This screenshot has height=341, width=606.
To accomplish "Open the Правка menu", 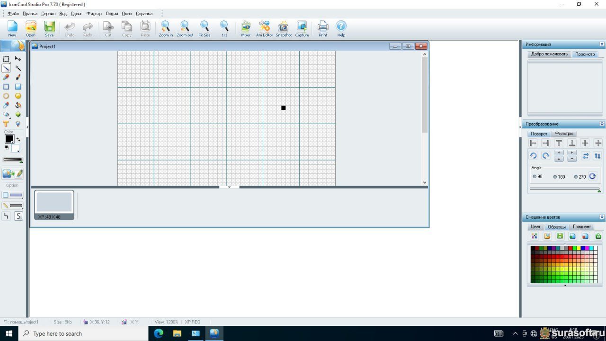I will pos(30,14).
